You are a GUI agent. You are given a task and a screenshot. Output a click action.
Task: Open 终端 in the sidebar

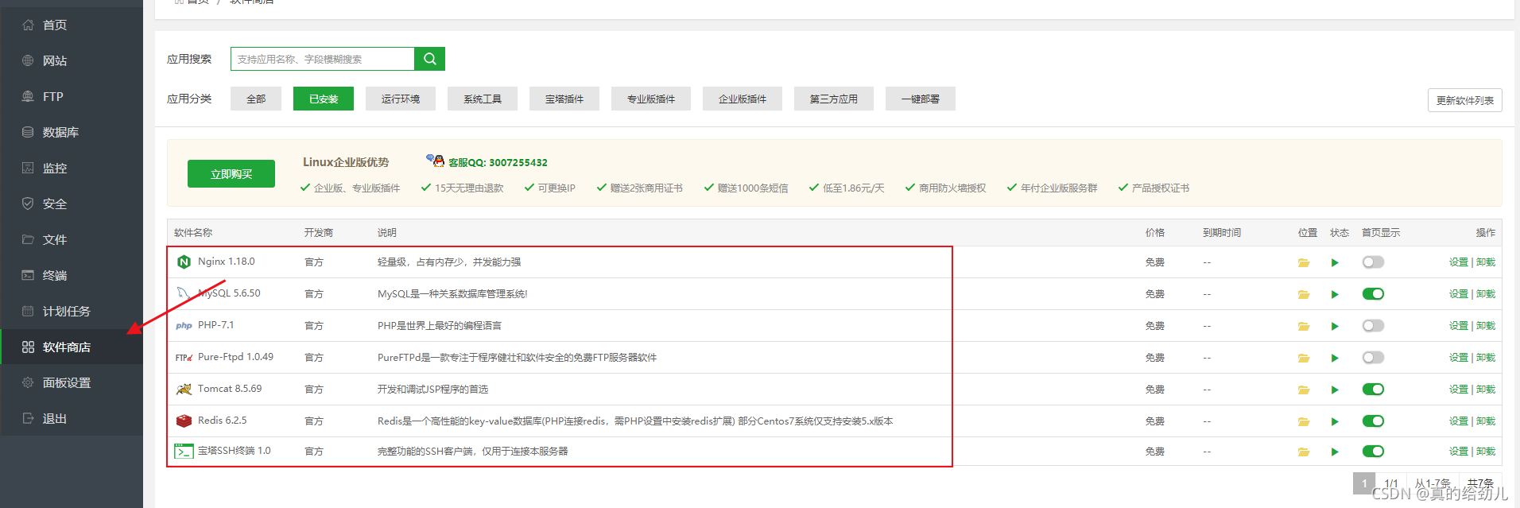click(x=72, y=275)
